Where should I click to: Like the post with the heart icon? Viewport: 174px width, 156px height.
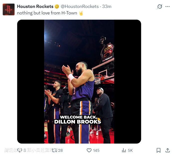pyautogui.click(x=89, y=150)
